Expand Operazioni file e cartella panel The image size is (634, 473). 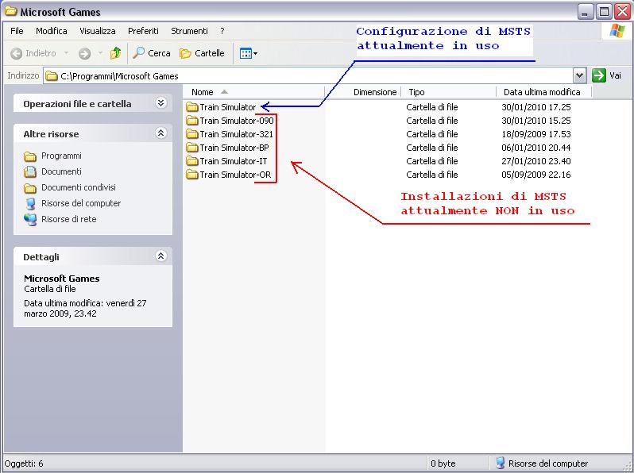[161, 103]
